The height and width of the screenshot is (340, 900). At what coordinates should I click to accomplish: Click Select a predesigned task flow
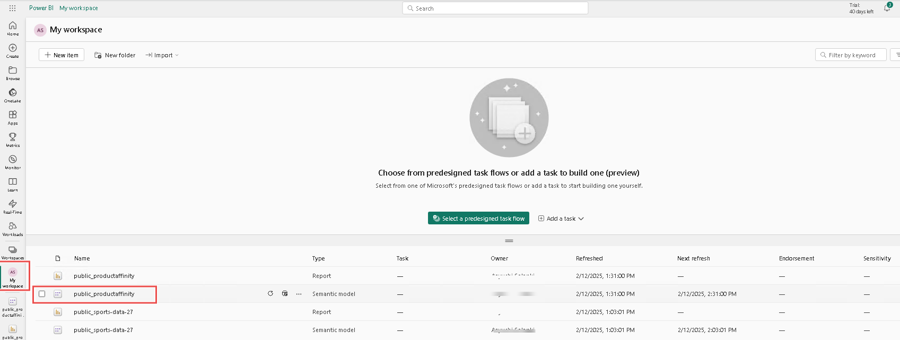[x=478, y=219]
